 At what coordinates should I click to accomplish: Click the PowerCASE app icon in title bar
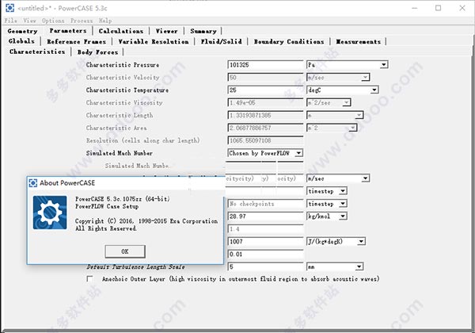9,8
